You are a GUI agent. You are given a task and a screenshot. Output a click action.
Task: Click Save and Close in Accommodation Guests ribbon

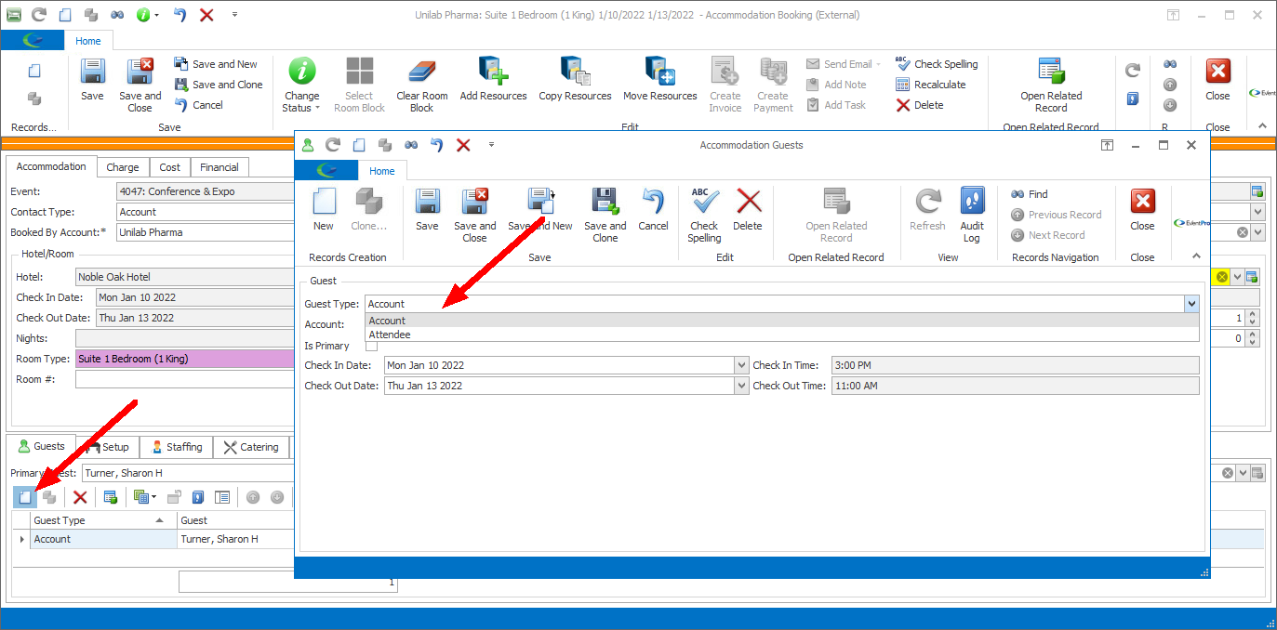(x=475, y=215)
